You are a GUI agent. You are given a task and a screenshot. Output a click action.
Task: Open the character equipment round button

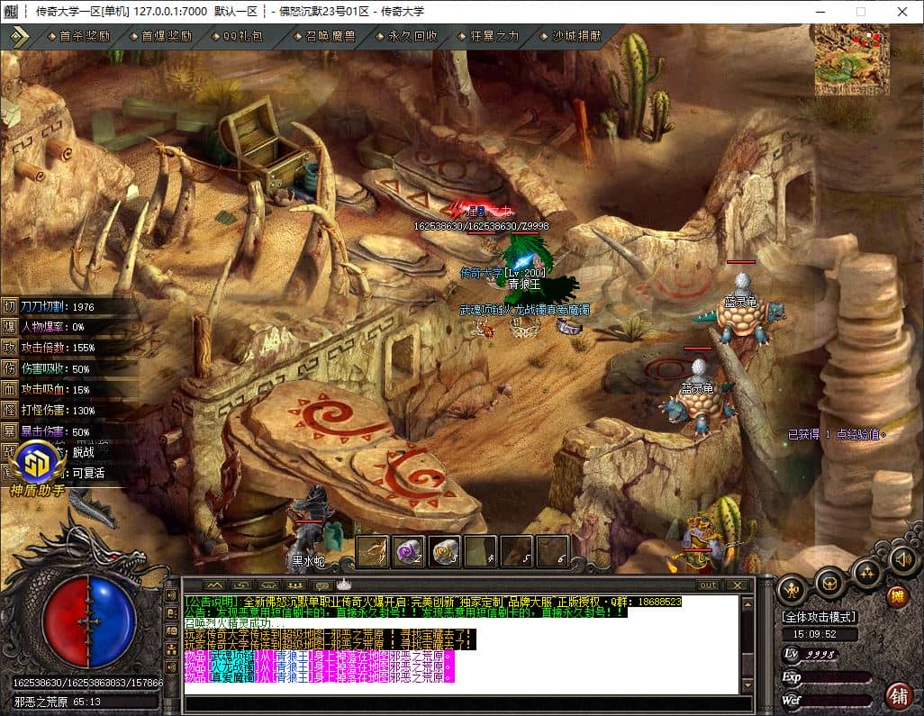point(793,589)
